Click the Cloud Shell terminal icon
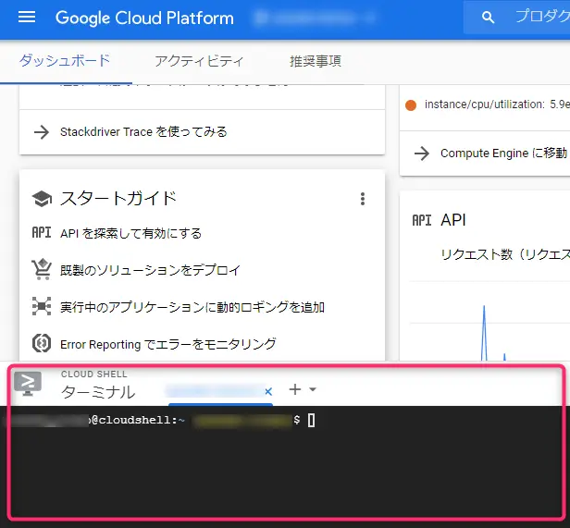The width and height of the screenshot is (570, 528). tap(28, 384)
